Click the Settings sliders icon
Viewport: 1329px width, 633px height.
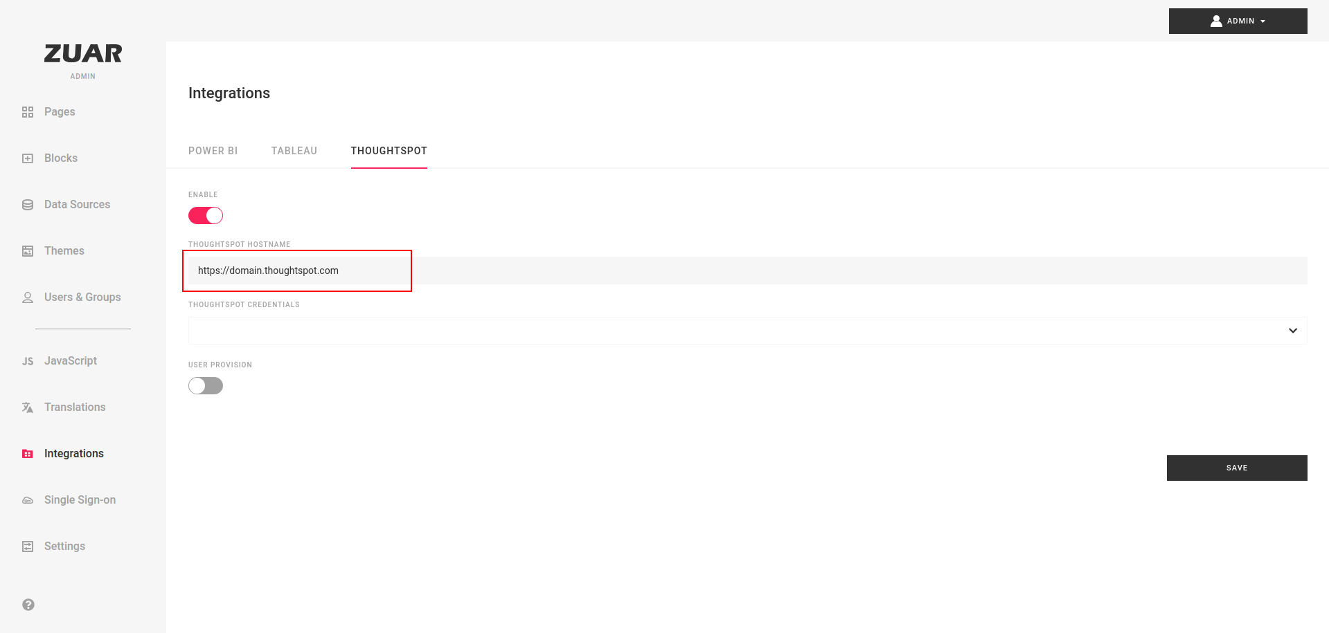coord(28,547)
